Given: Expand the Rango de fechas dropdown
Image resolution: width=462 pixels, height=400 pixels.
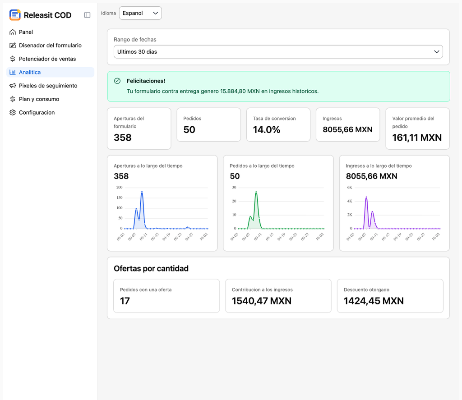Looking at the screenshot, I should tap(278, 51).
